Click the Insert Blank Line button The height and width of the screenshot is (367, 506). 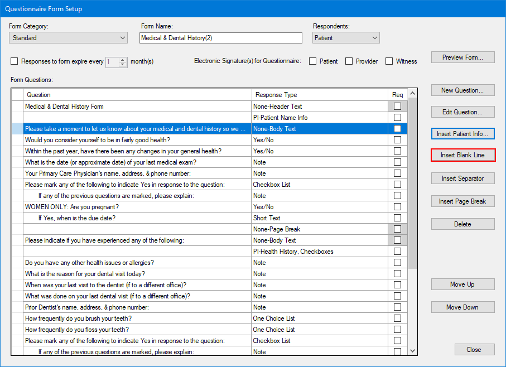462,155
